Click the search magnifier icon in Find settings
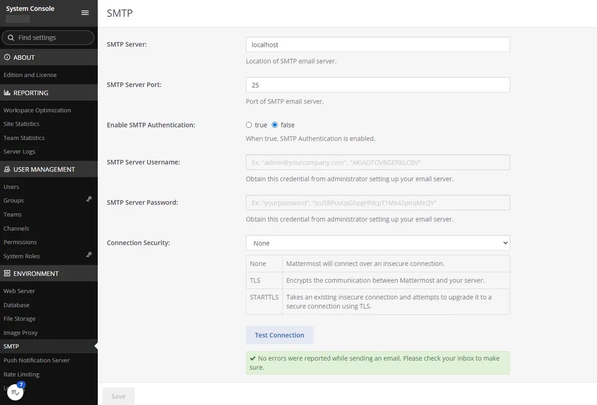 coord(11,37)
